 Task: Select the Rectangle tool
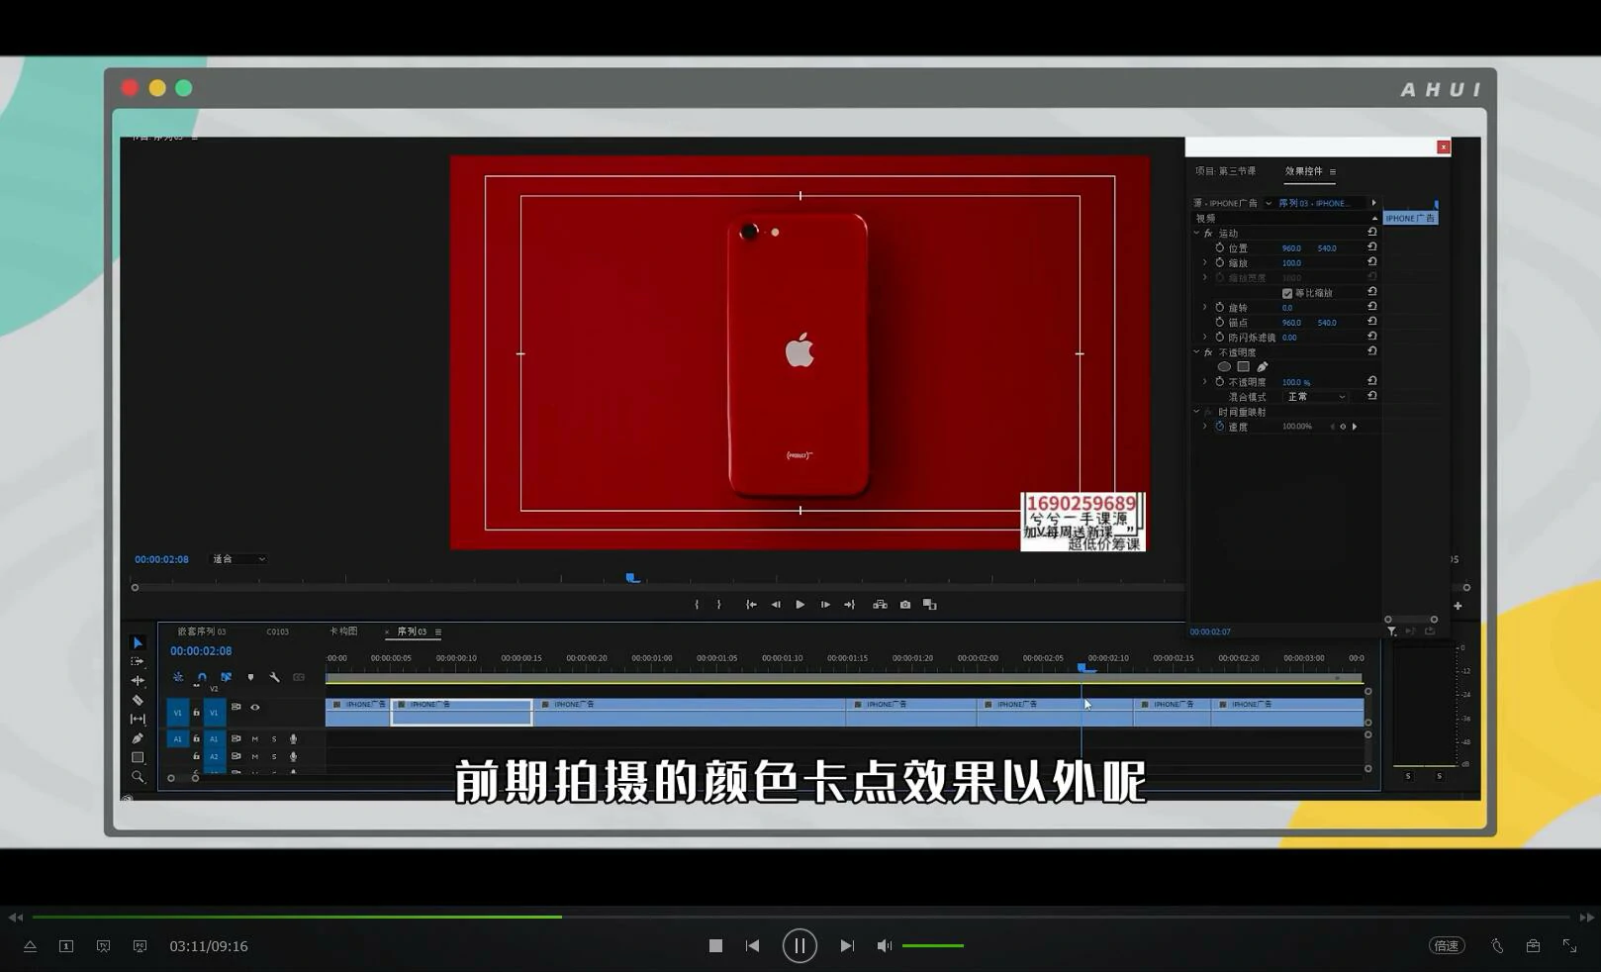pyautogui.click(x=138, y=757)
